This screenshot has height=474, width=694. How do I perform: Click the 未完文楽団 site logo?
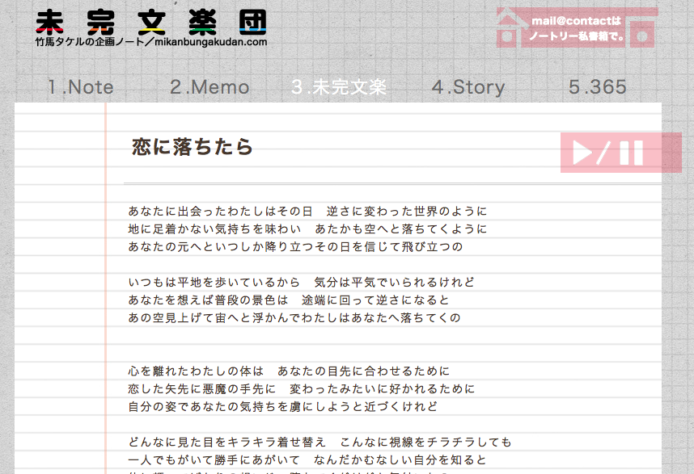(151, 23)
